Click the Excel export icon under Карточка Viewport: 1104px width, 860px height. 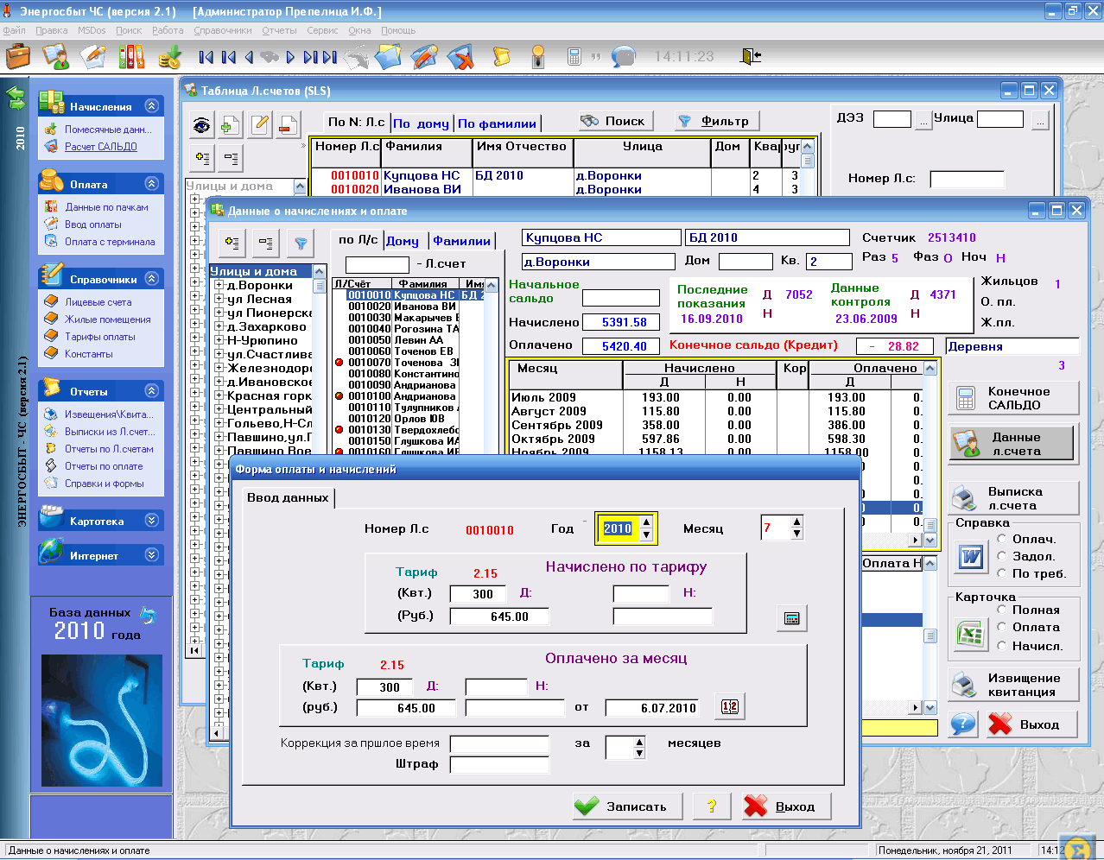coord(971,635)
